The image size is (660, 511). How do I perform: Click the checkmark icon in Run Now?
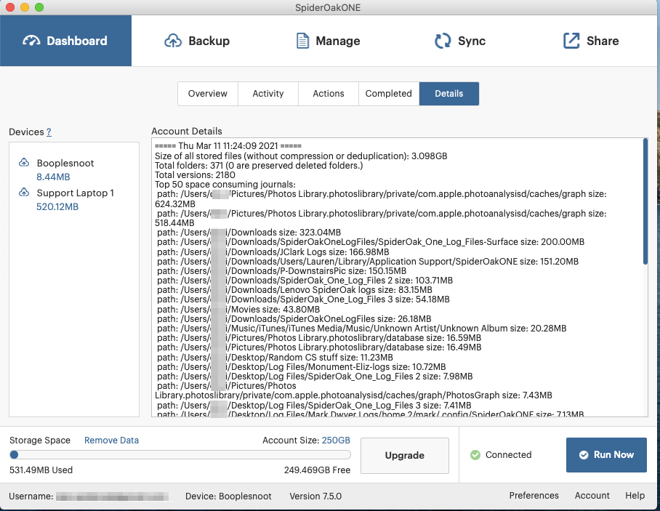(584, 454)
